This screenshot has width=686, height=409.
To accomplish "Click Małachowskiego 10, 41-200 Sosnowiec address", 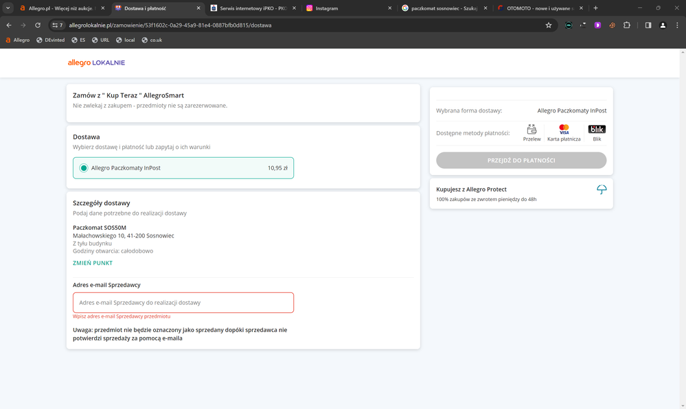I will [124, 236].
